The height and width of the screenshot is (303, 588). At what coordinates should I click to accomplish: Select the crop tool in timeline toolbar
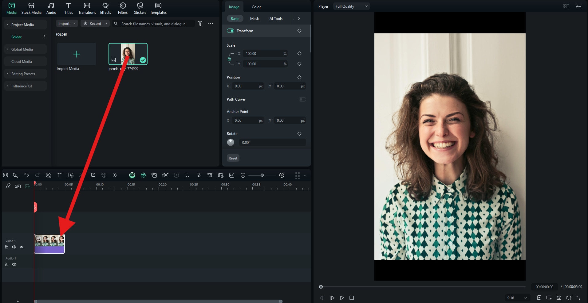coord(93,175)
